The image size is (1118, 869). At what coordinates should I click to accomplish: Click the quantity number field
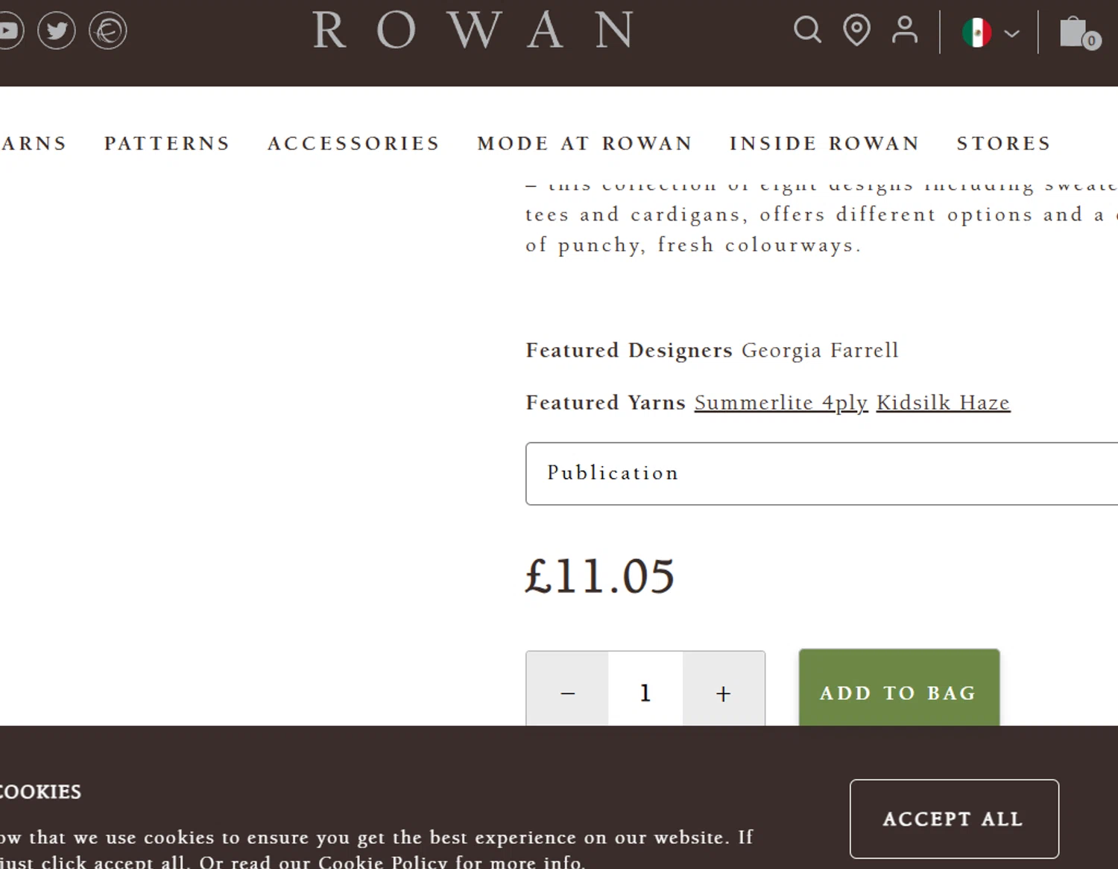pos(645,693)
